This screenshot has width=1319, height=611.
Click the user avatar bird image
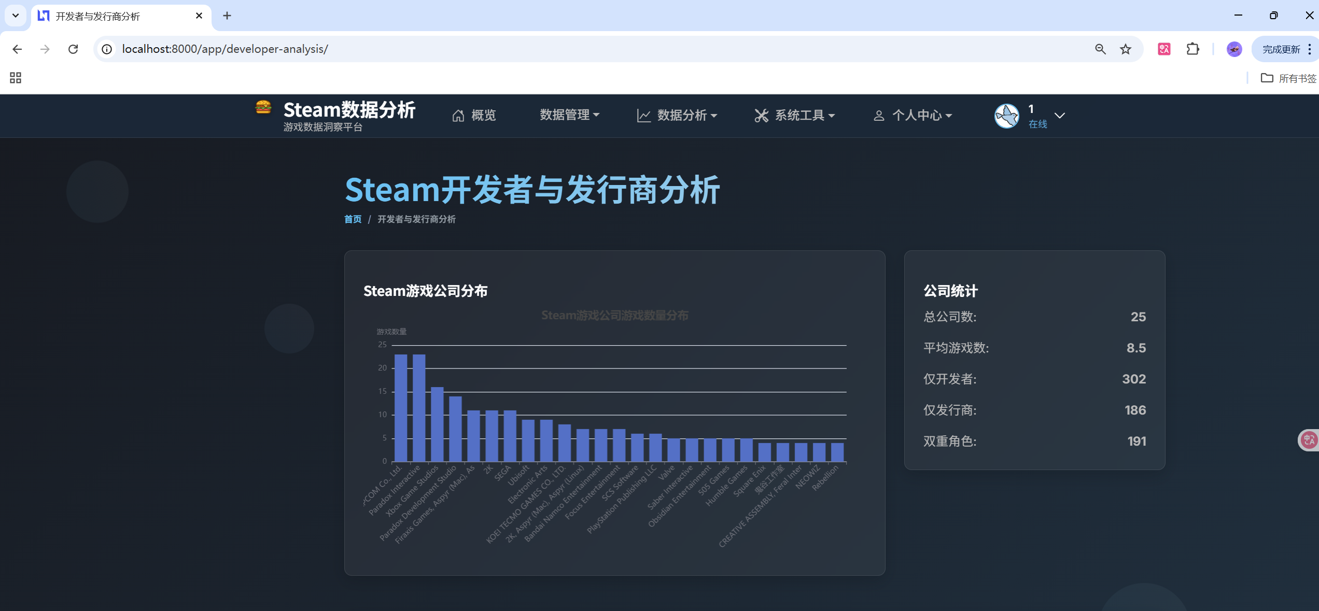tap(1006, 116)
